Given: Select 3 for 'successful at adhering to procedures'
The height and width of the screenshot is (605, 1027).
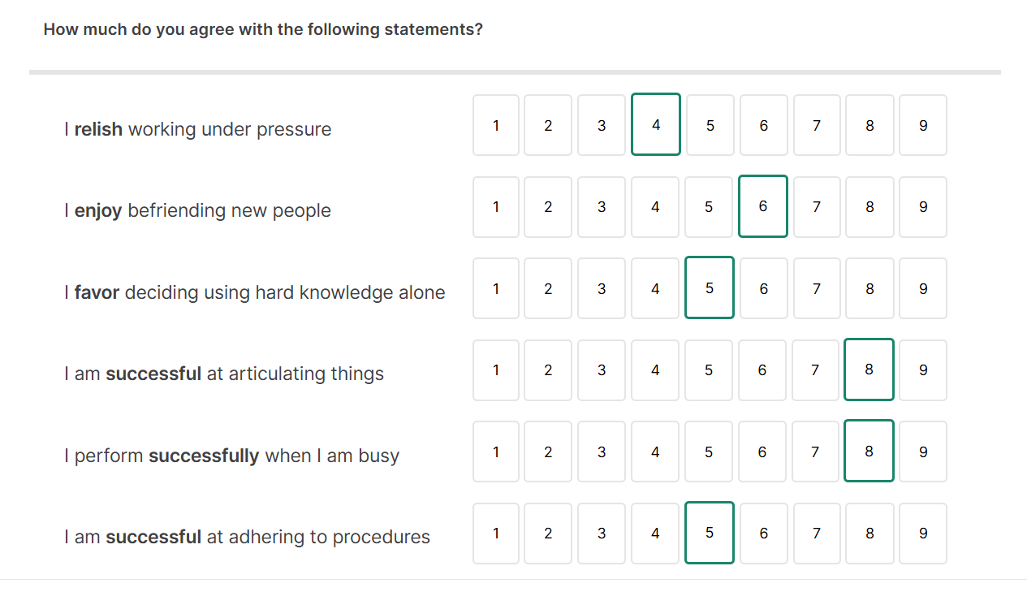Looking at the screenshot, I should [602, 534].
